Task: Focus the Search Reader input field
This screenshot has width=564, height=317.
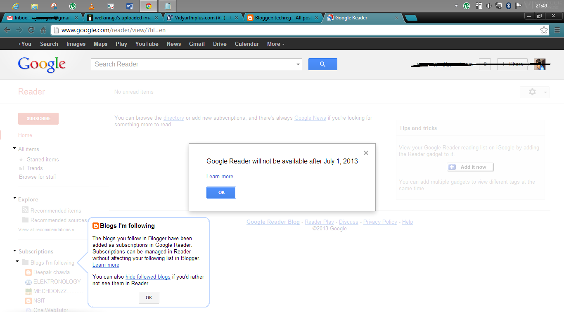Action: tap(193, 64)
